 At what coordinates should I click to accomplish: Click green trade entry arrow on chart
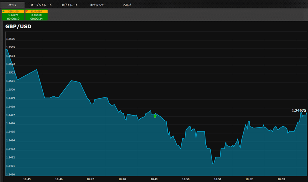tap(155, 116)
